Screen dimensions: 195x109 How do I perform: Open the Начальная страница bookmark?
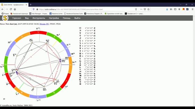tap(19, 14)
